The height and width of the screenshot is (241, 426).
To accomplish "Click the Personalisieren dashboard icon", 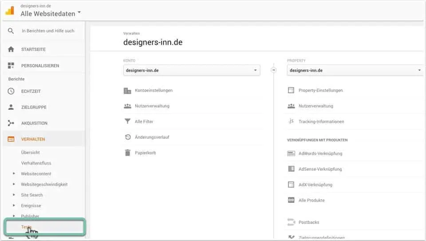I will click(x=11, y=66).
